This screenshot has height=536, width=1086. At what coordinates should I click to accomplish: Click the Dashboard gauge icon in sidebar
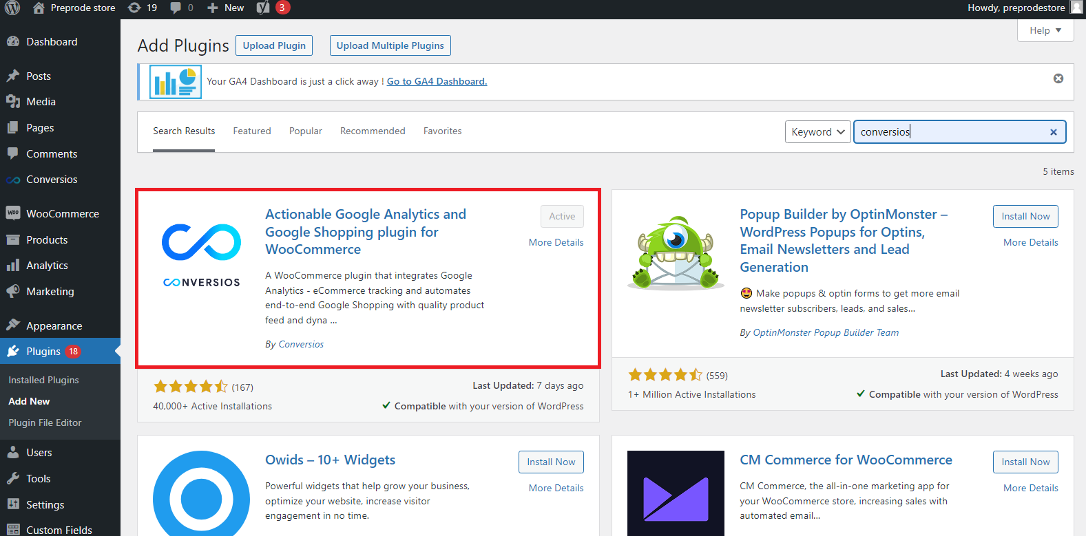pos(13,41)
